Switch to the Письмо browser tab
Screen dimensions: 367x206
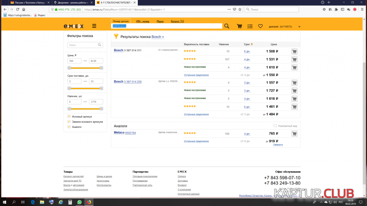pyautogui.click(x=30, y=2)
